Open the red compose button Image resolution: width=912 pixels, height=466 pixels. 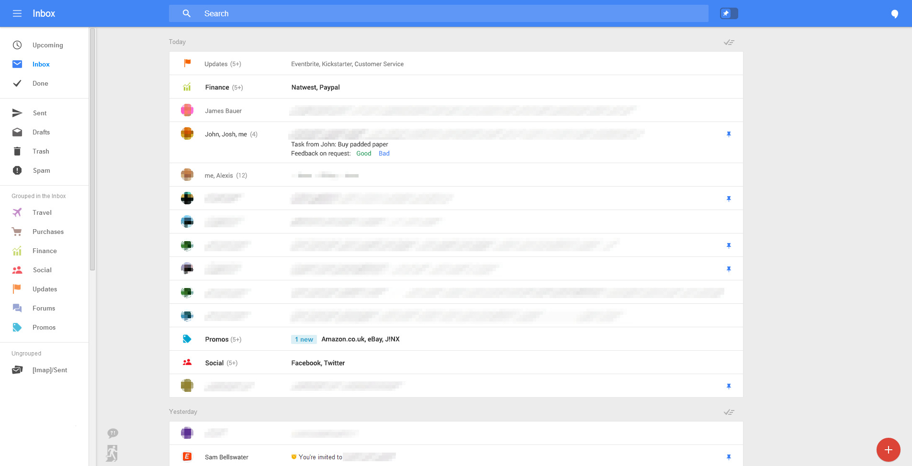tap(888, 450)
